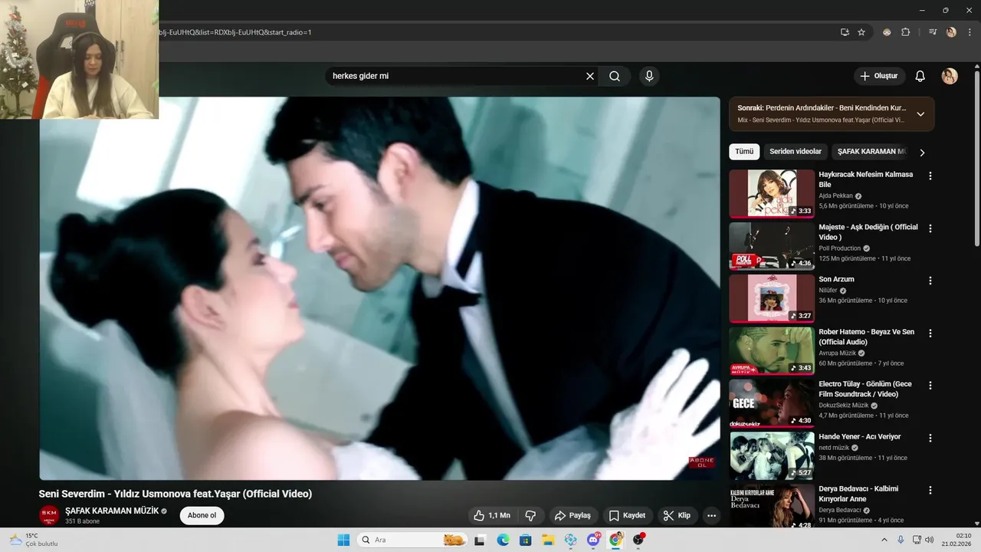Image resolution: width=981 pixels, height=552 pixels.
Task: Open OBS Studio from taskbar
Action: pos(638,540)
